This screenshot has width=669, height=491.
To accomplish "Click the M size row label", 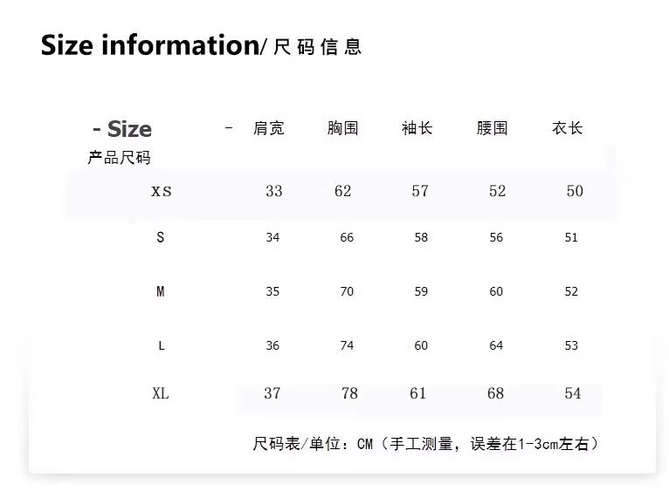I will (160, 291).
